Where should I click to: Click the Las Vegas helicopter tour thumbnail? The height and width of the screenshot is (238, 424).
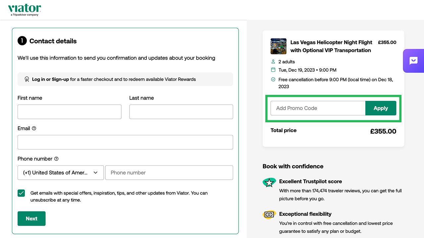(279, 46)
